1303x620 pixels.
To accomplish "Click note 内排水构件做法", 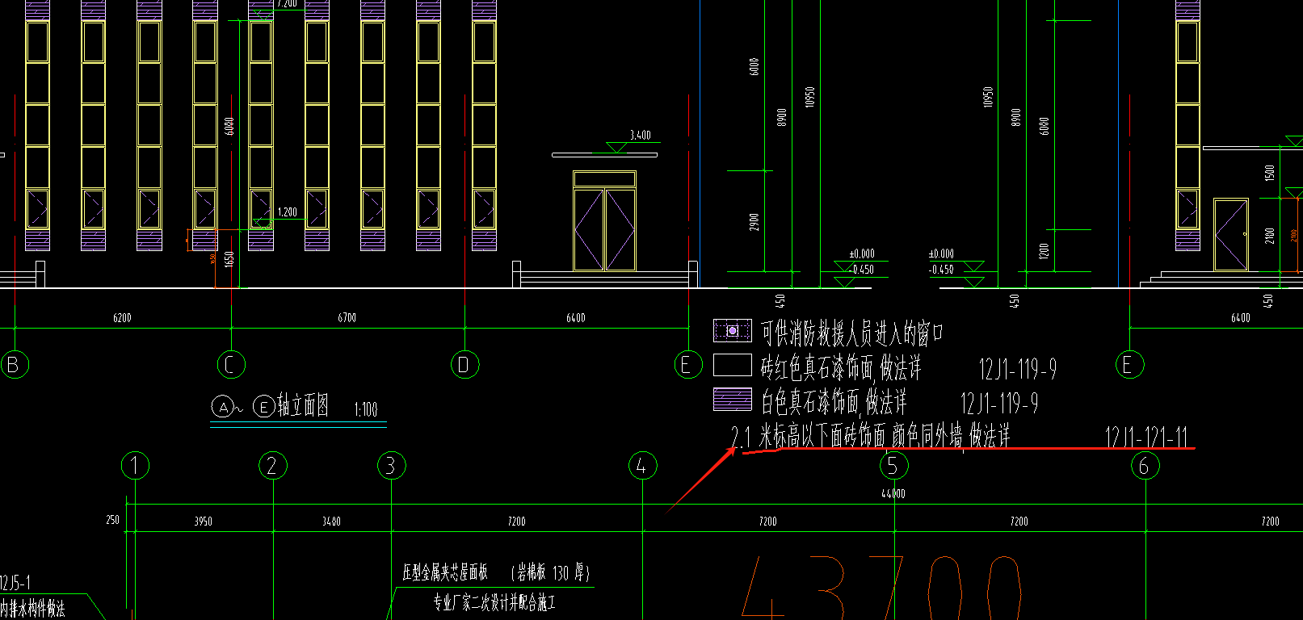I will (x=32, y=608).
